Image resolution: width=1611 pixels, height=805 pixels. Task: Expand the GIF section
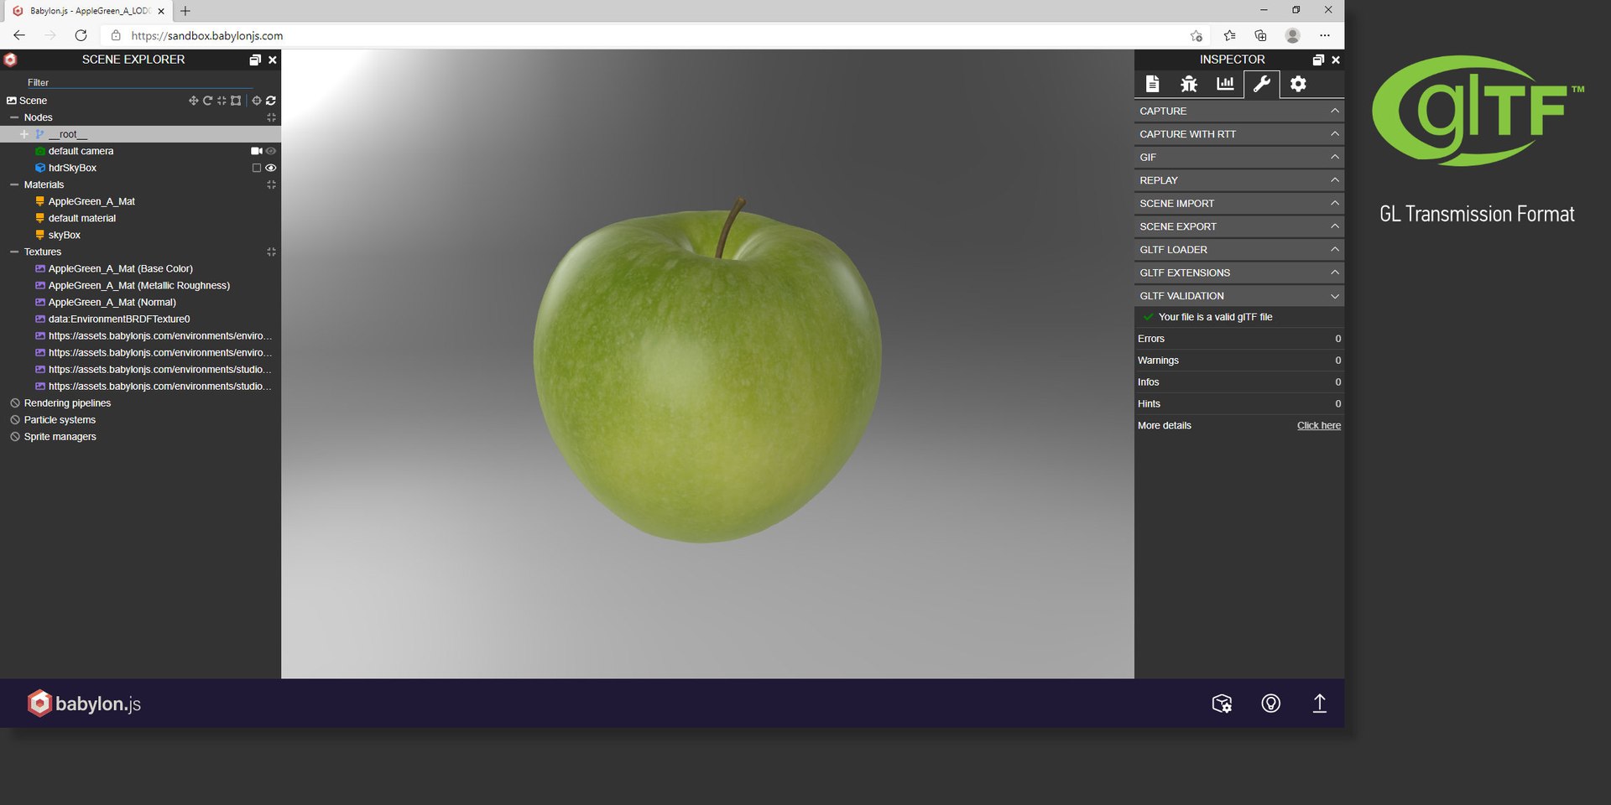1239,157
